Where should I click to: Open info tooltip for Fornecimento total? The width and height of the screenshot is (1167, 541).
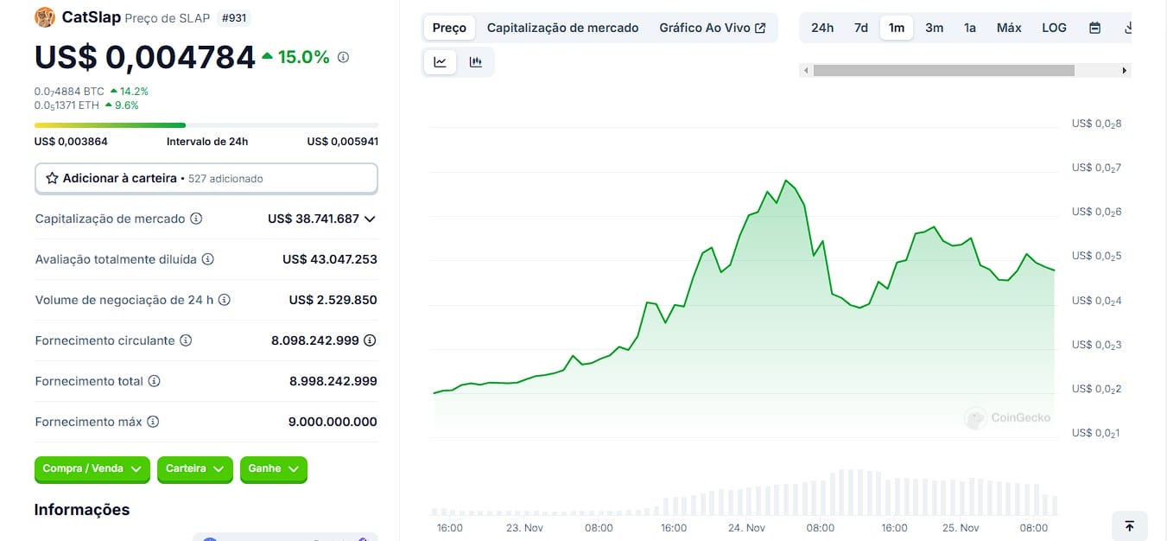(154, 381)
